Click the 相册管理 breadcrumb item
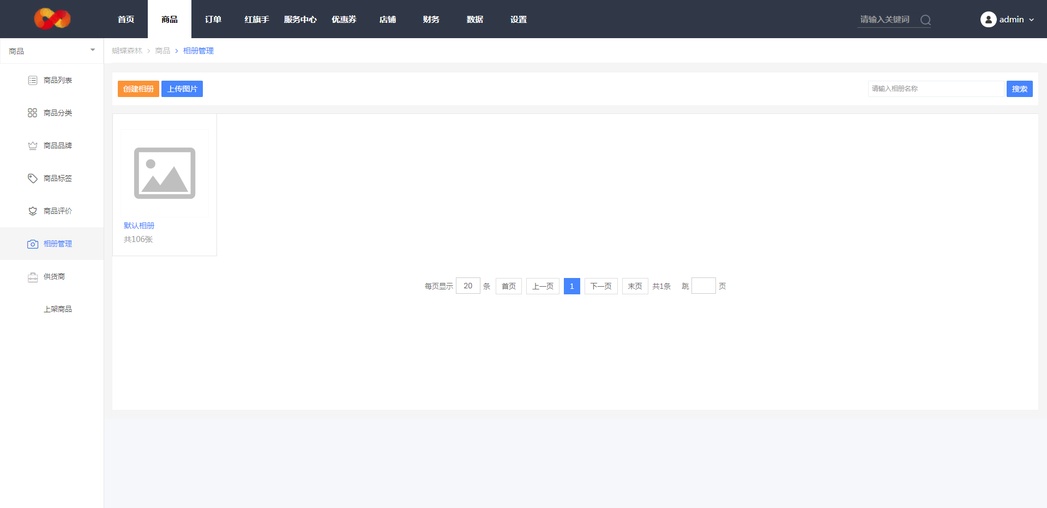This screenshot has height=508, width=1047. click(198, 51)
